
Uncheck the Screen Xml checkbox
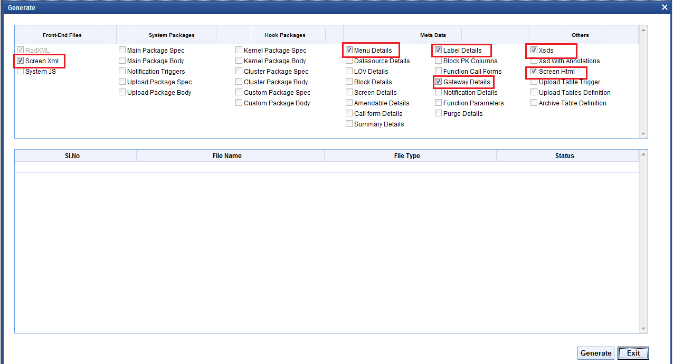[21, 61]
